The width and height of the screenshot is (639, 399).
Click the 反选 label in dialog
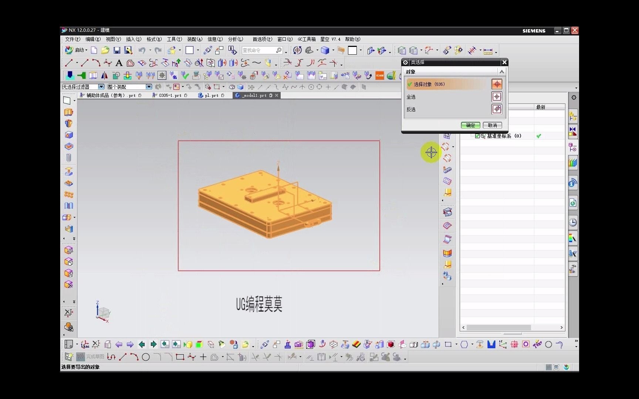[x=411, y=109]
